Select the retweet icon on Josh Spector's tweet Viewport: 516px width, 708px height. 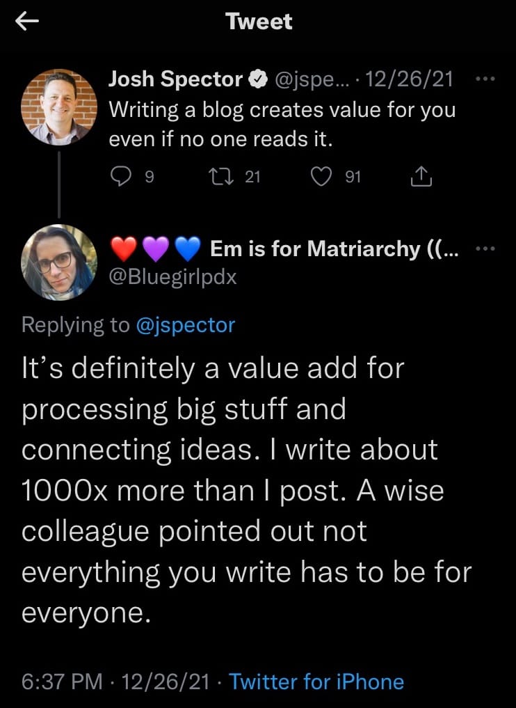(224, 176)
